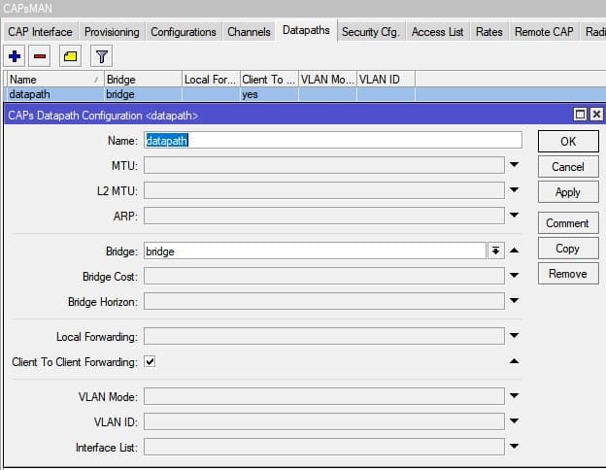This screenshot has width=606, height=470.
Task: Collapse the Bridge field with up arrow
Action: point(514,251)
